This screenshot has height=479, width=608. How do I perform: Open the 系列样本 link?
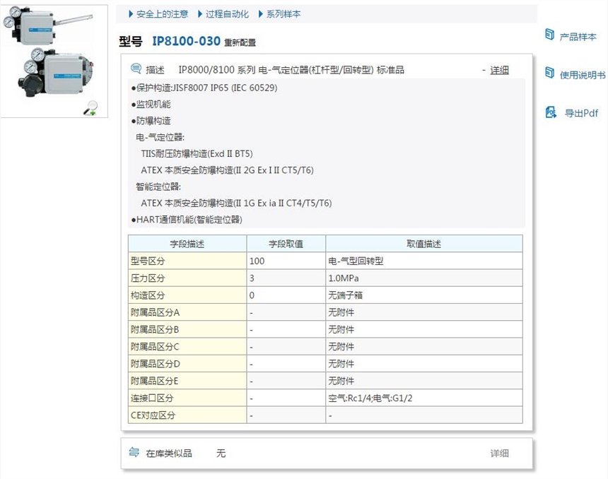pyautogui.click(x=283, y=14)
